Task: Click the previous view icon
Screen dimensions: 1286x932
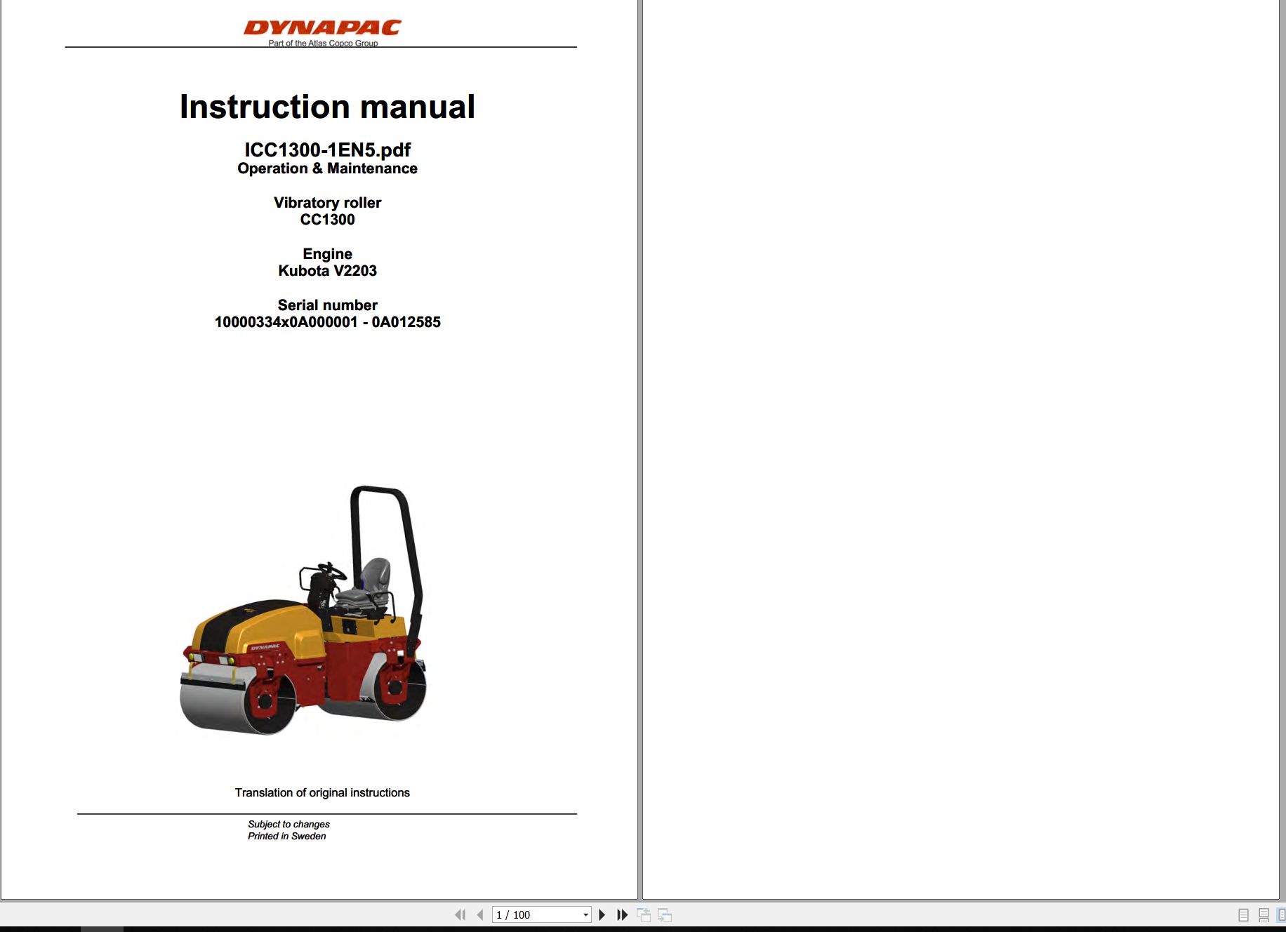Action: pos(644,914)
